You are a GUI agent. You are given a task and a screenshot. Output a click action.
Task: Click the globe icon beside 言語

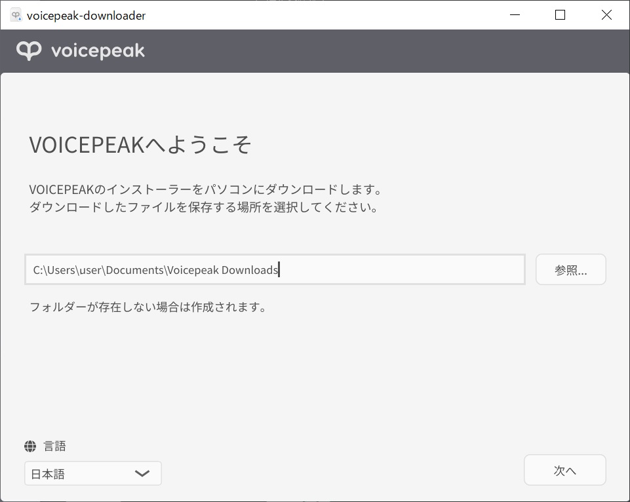pyautogui.click(x=30, y=446)
